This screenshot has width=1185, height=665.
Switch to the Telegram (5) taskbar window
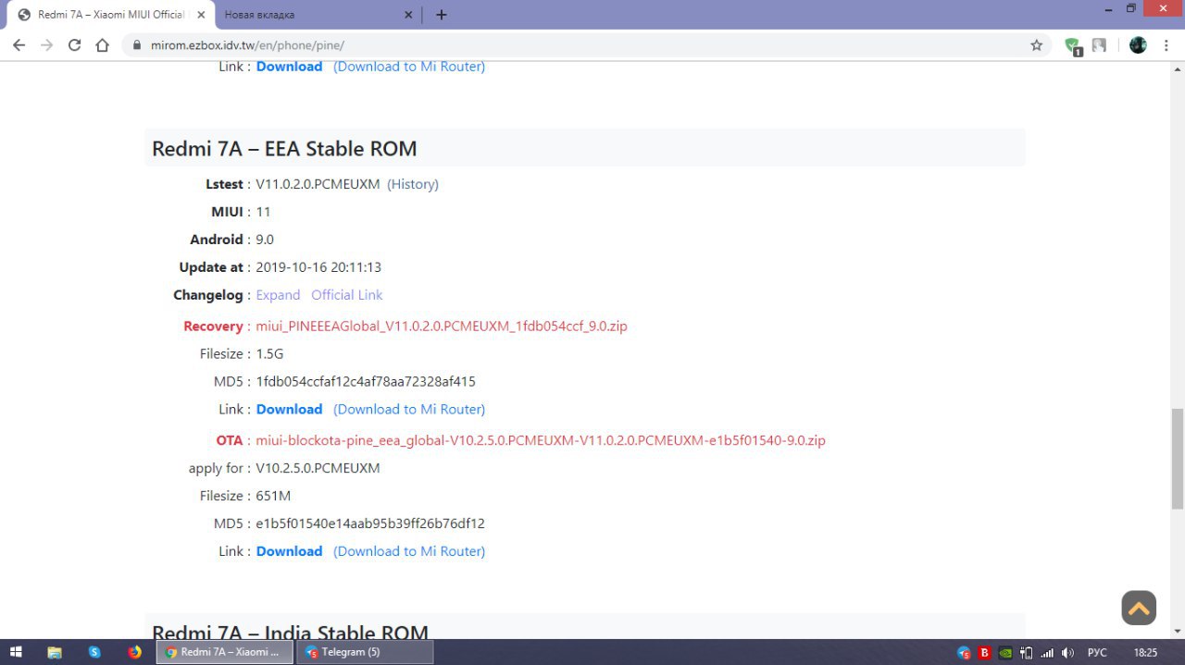[365, 652]
